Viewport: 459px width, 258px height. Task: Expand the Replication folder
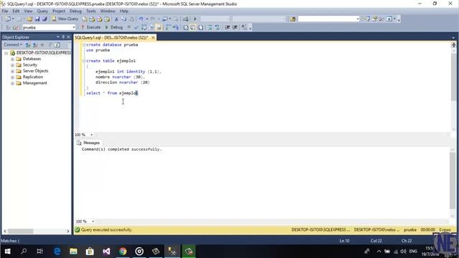click(12, 77)
